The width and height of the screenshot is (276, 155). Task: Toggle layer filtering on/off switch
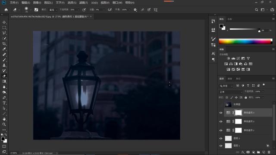click(x=263, y=85)
